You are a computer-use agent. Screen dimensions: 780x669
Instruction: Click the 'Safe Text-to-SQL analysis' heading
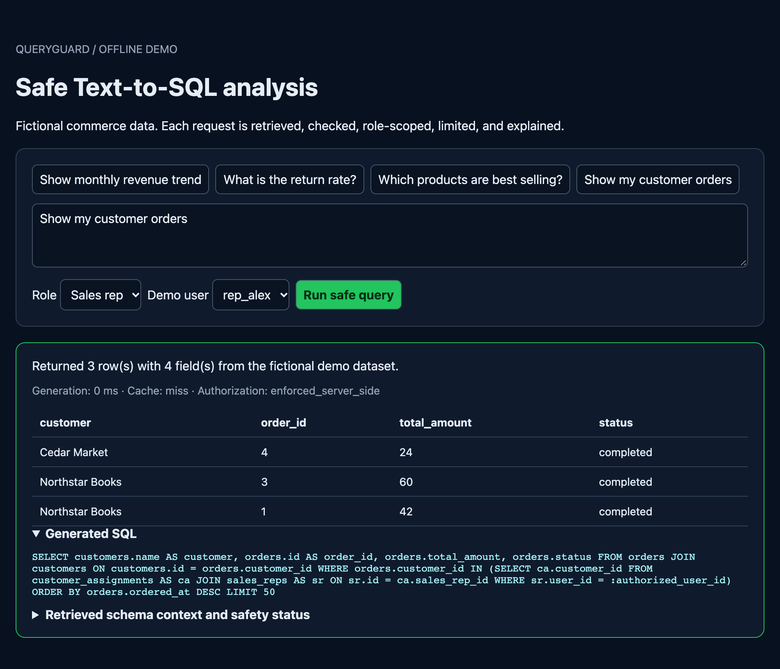(x=167, y=87)
